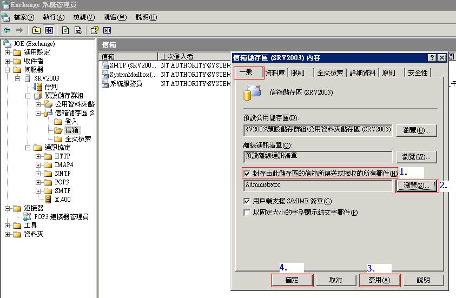
Task: Expand the SMTP protocol node
Action: coord(38,191)
